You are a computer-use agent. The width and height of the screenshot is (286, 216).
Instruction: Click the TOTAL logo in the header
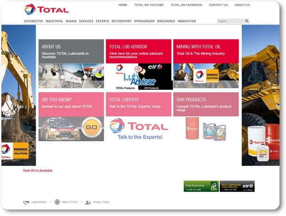pos(46,9)
